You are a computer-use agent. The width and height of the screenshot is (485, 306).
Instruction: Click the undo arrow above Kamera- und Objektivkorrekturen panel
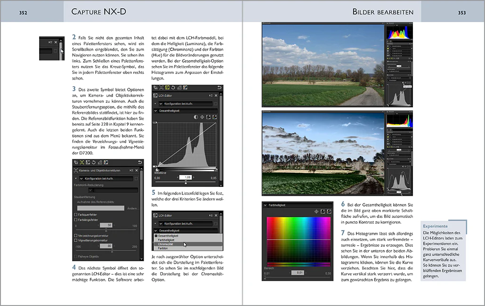point(140,162)
